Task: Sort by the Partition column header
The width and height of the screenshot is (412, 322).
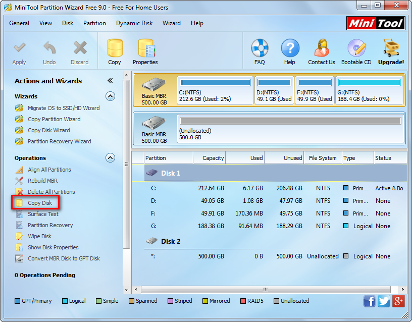Action: coord(169,158)
